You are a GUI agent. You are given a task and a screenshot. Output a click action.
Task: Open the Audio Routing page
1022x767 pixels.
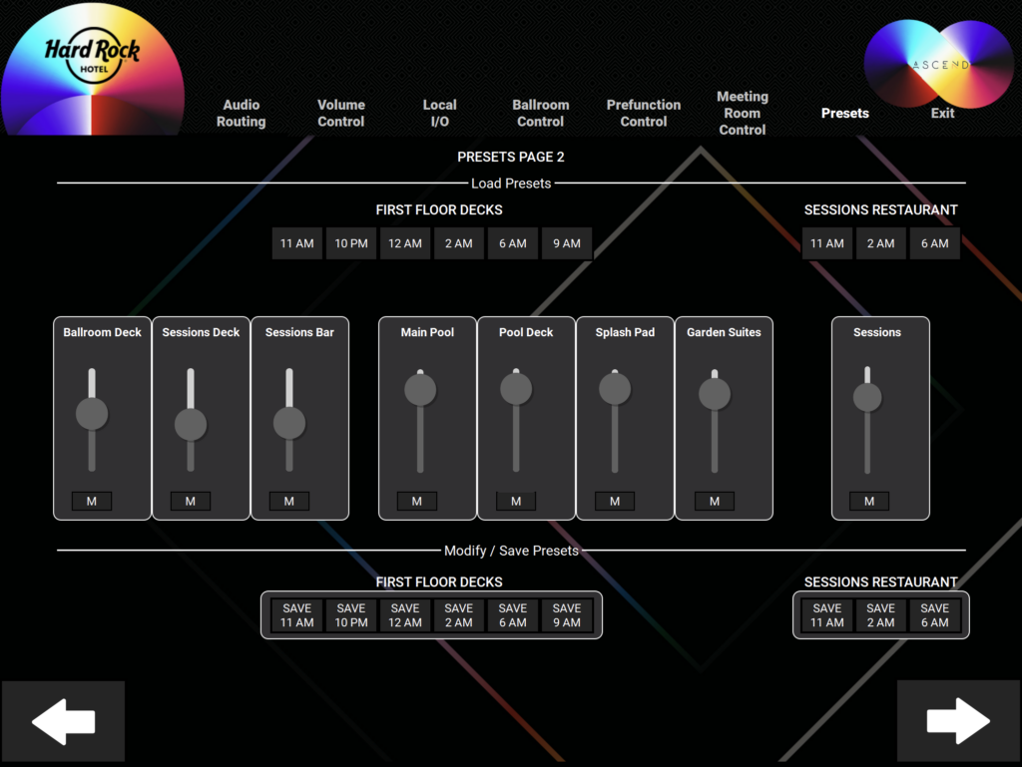(x=241, y=113)
